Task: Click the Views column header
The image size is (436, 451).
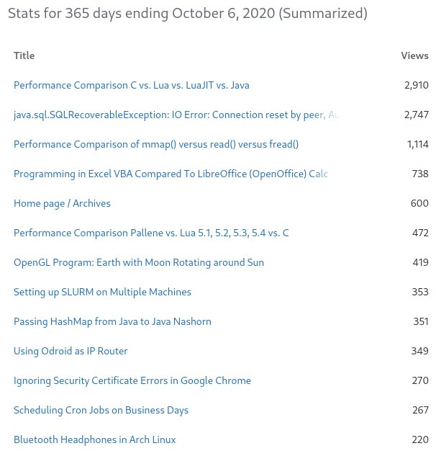Action: 414,56
